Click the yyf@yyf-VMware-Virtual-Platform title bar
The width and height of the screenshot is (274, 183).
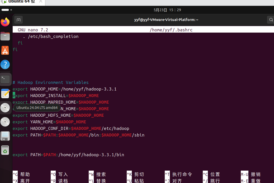click(x=166, y=20)
